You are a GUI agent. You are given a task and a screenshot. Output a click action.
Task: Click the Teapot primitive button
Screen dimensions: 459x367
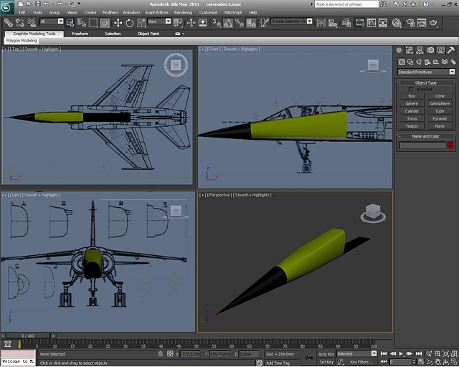tap(412, 126)
